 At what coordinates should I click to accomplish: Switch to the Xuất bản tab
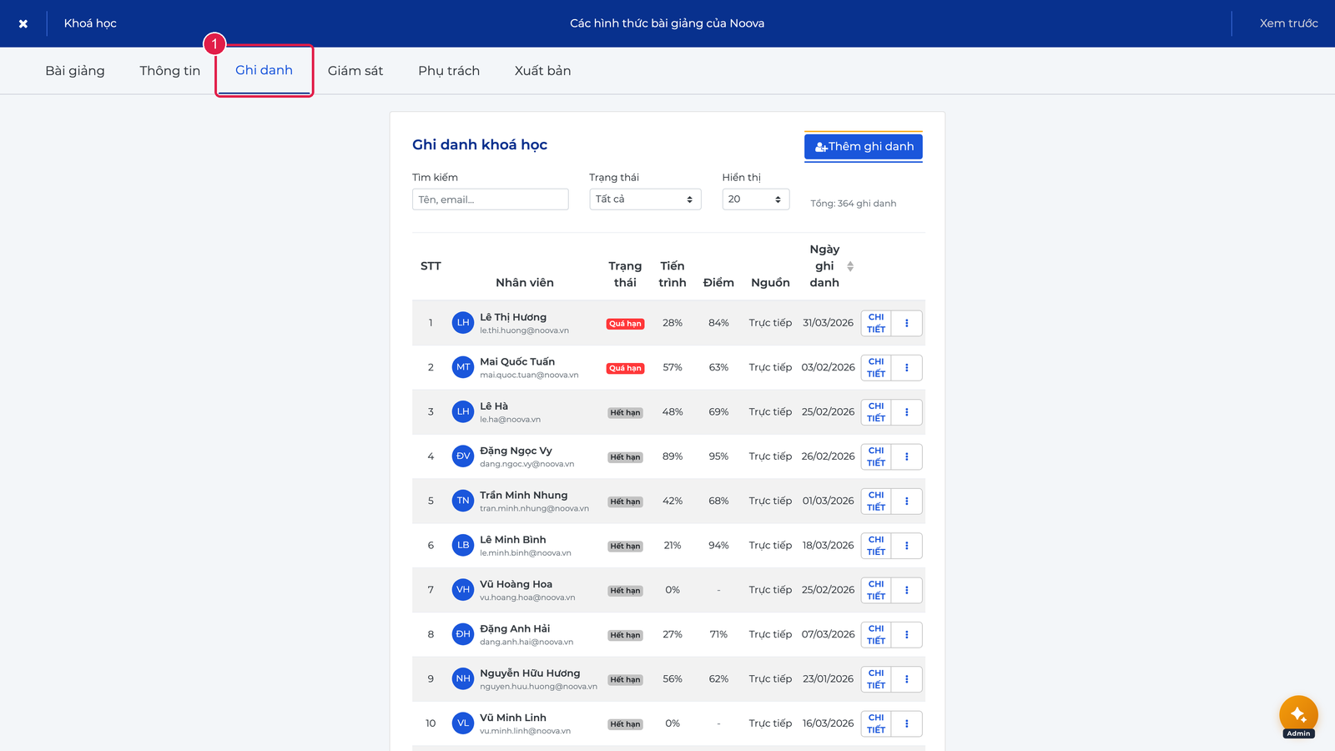coord(542,71)
